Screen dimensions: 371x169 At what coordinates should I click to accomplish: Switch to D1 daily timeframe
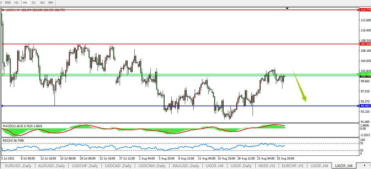pos(34,2)
